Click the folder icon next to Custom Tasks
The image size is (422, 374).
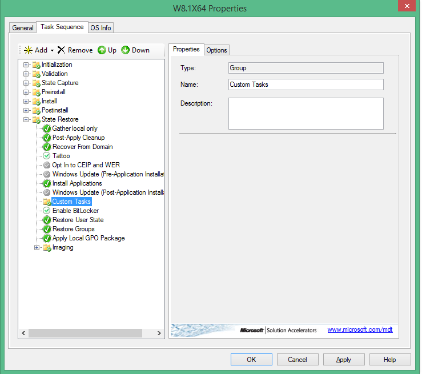pyautogui.click(x=47, y=202)
